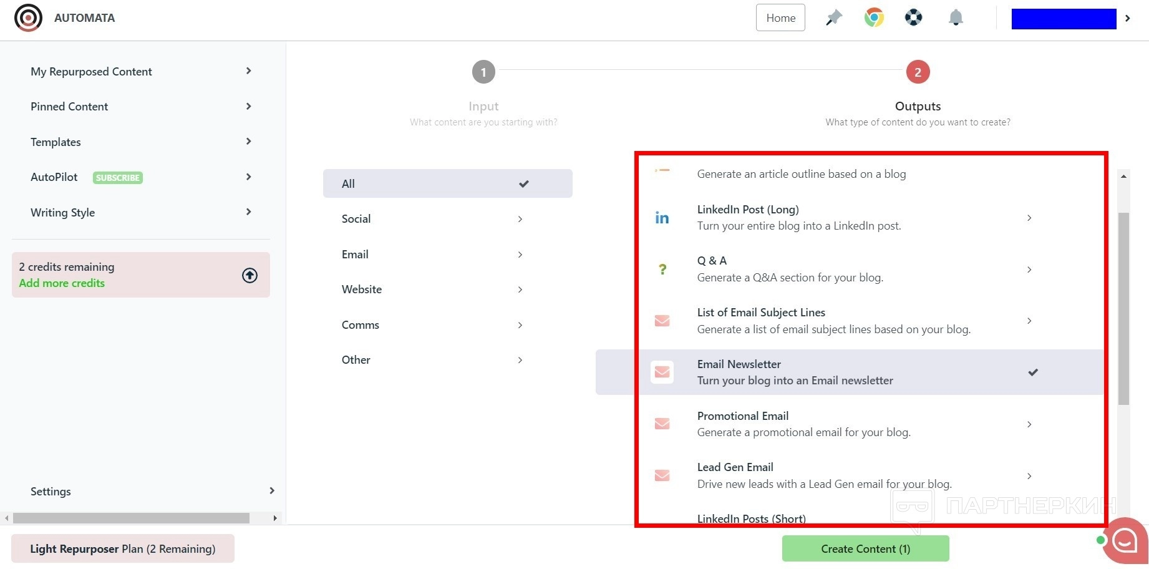Viewport: 1149px width, 569px height.
Task: Expand Templates section
Action: 248,142
